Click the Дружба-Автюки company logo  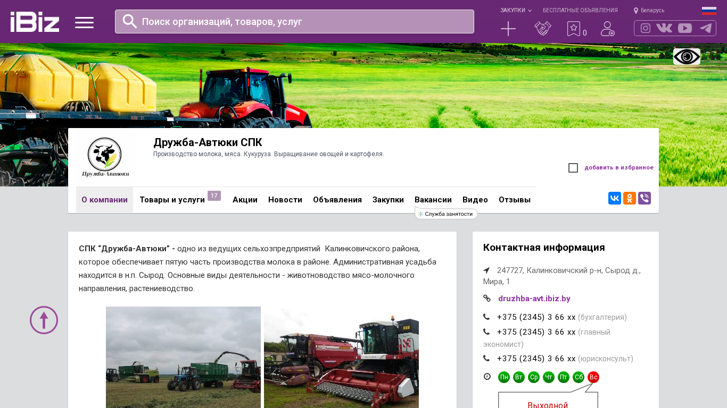(x=105, y=157)
